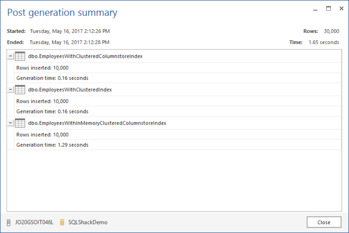Screen dimensions: 349x233
Task: Click table icon for EmployeesWithInMemoryClusteredColumnstoreIndex
Action: pos(20,123)
